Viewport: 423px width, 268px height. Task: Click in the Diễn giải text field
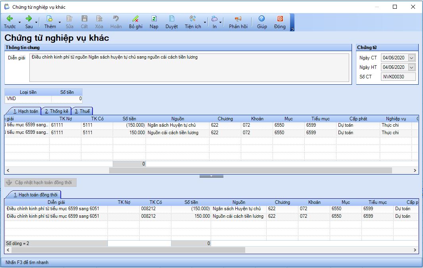(x=189, y=68)
